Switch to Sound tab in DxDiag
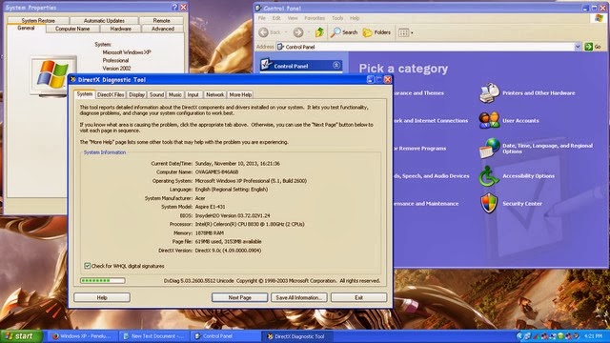 tap(156, 94)
